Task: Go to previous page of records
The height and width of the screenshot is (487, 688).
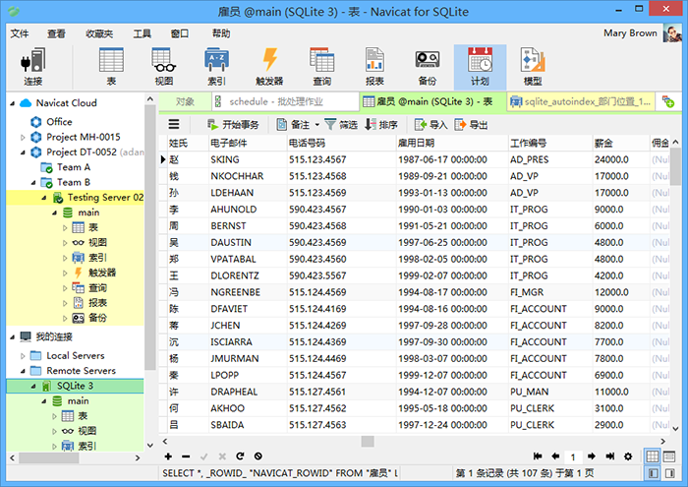Action: tap(555, 457)
